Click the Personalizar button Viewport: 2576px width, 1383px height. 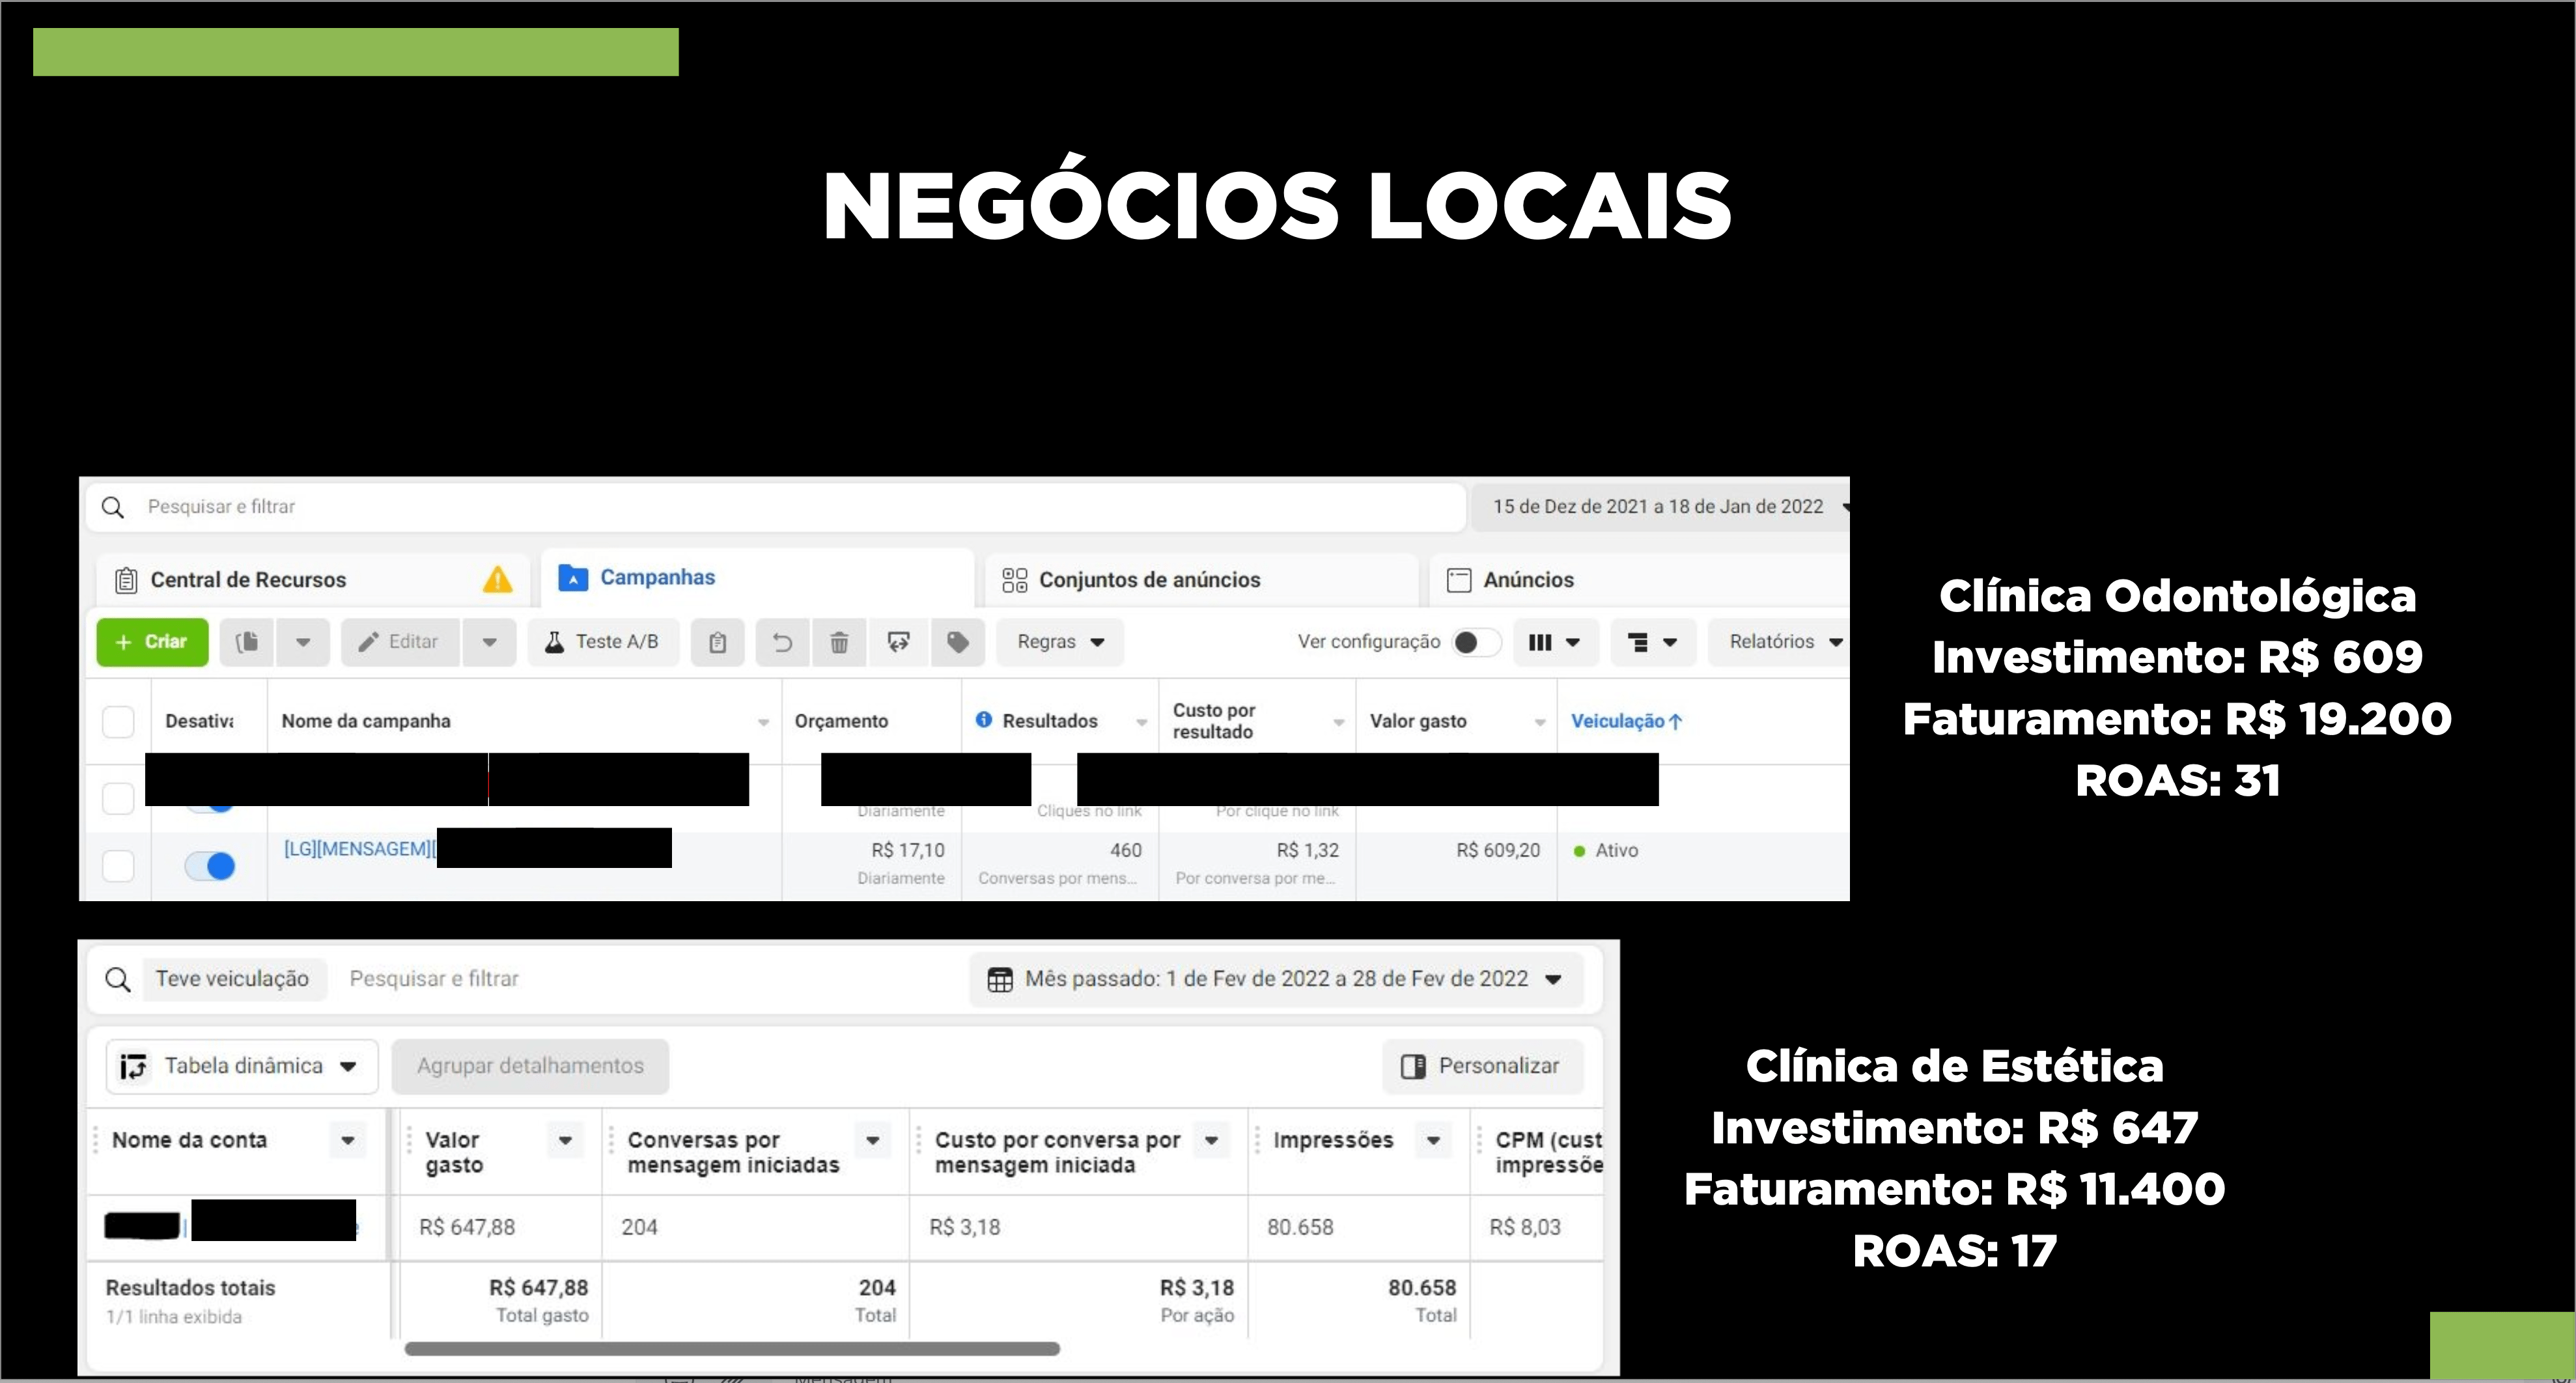tap(1484, 1066)
